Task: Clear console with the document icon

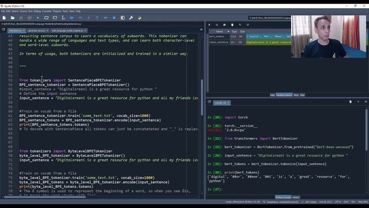Action: [x=351, y=102]
